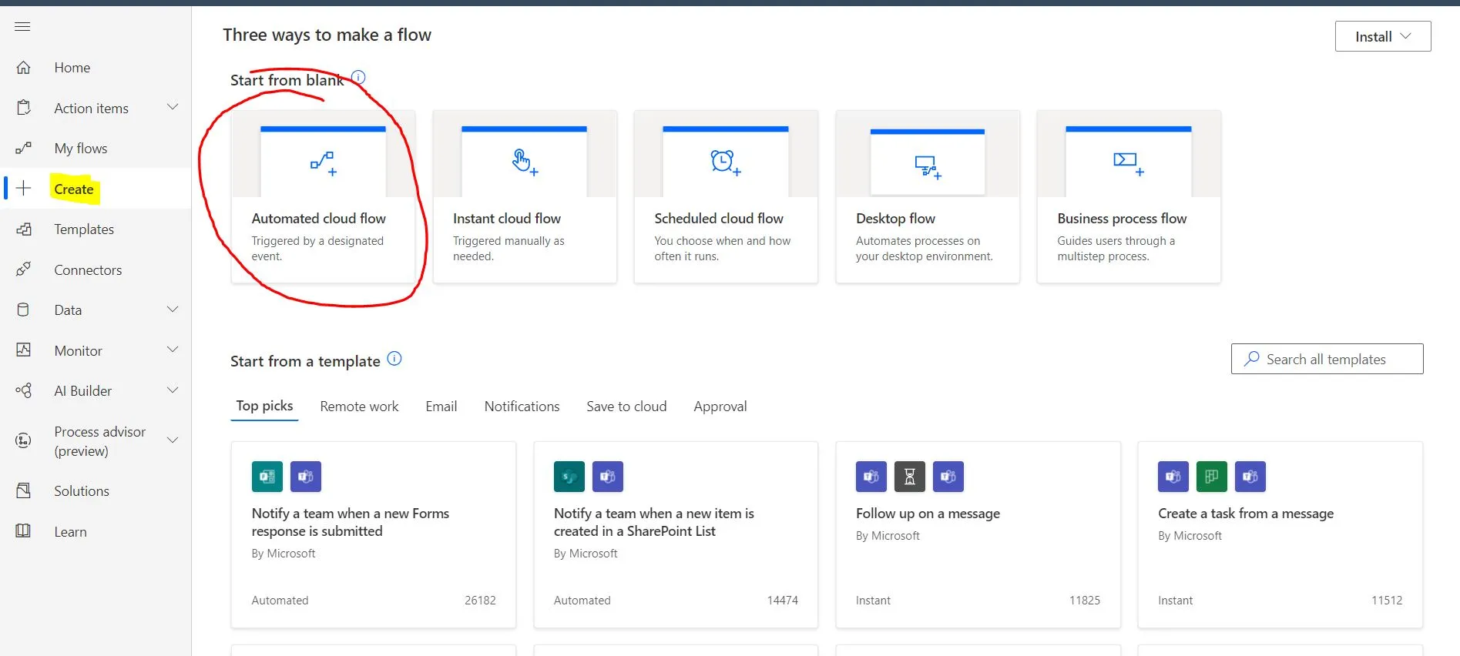Viewport: 1460px width, 656px height.
Task: Choose the Scheduled cloud flow clock icon
Action: (725, 162)
